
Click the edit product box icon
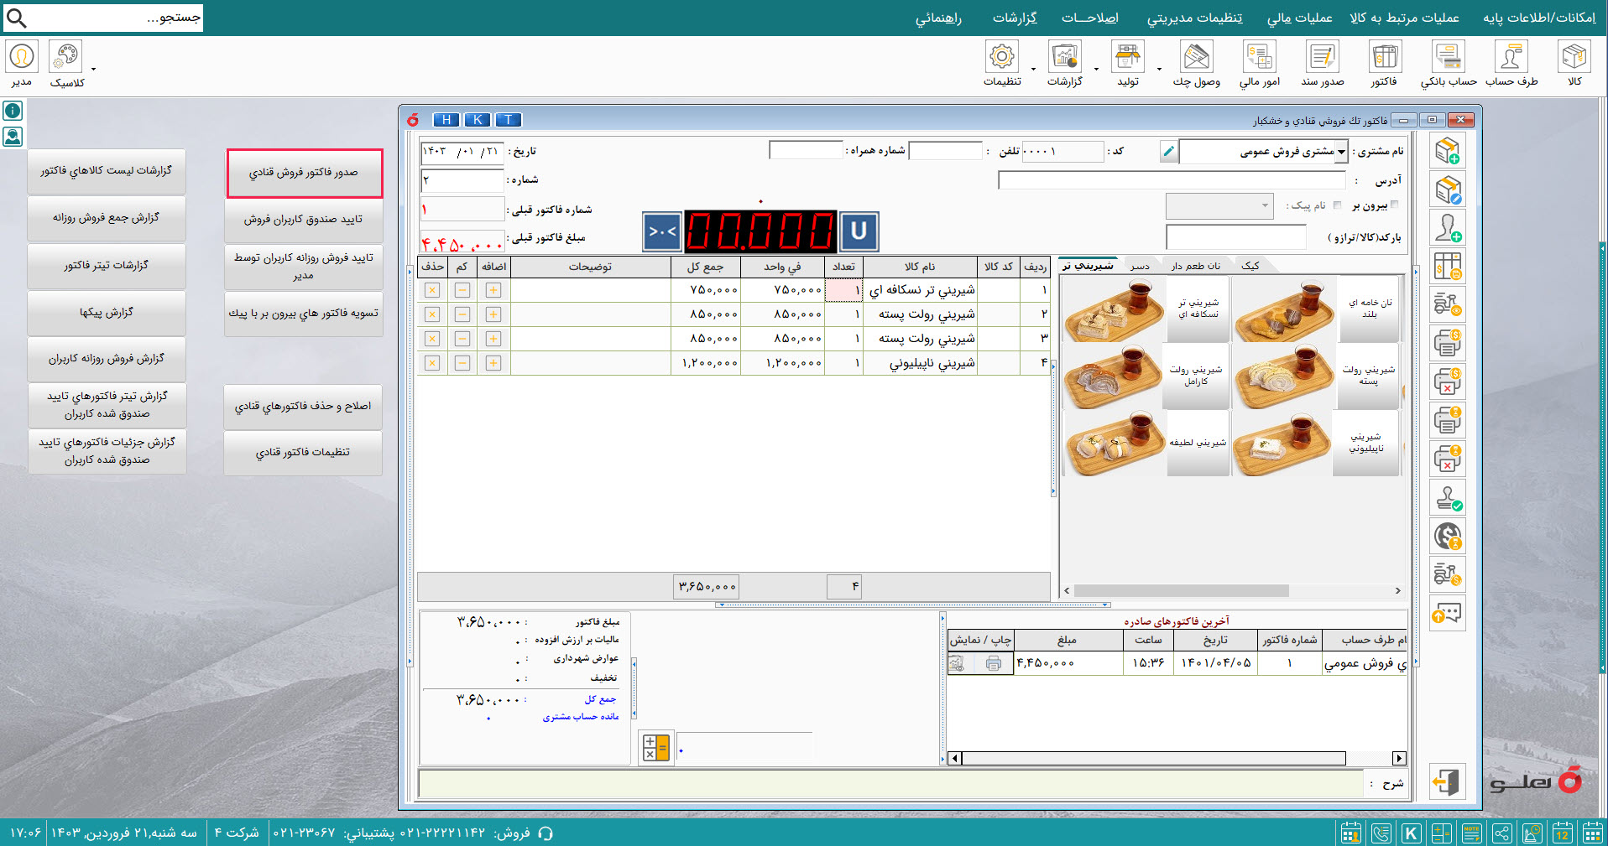1448,189
